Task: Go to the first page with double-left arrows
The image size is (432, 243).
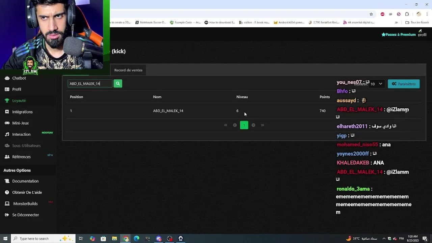Action: pyautogui.click(x=226, y=125)
